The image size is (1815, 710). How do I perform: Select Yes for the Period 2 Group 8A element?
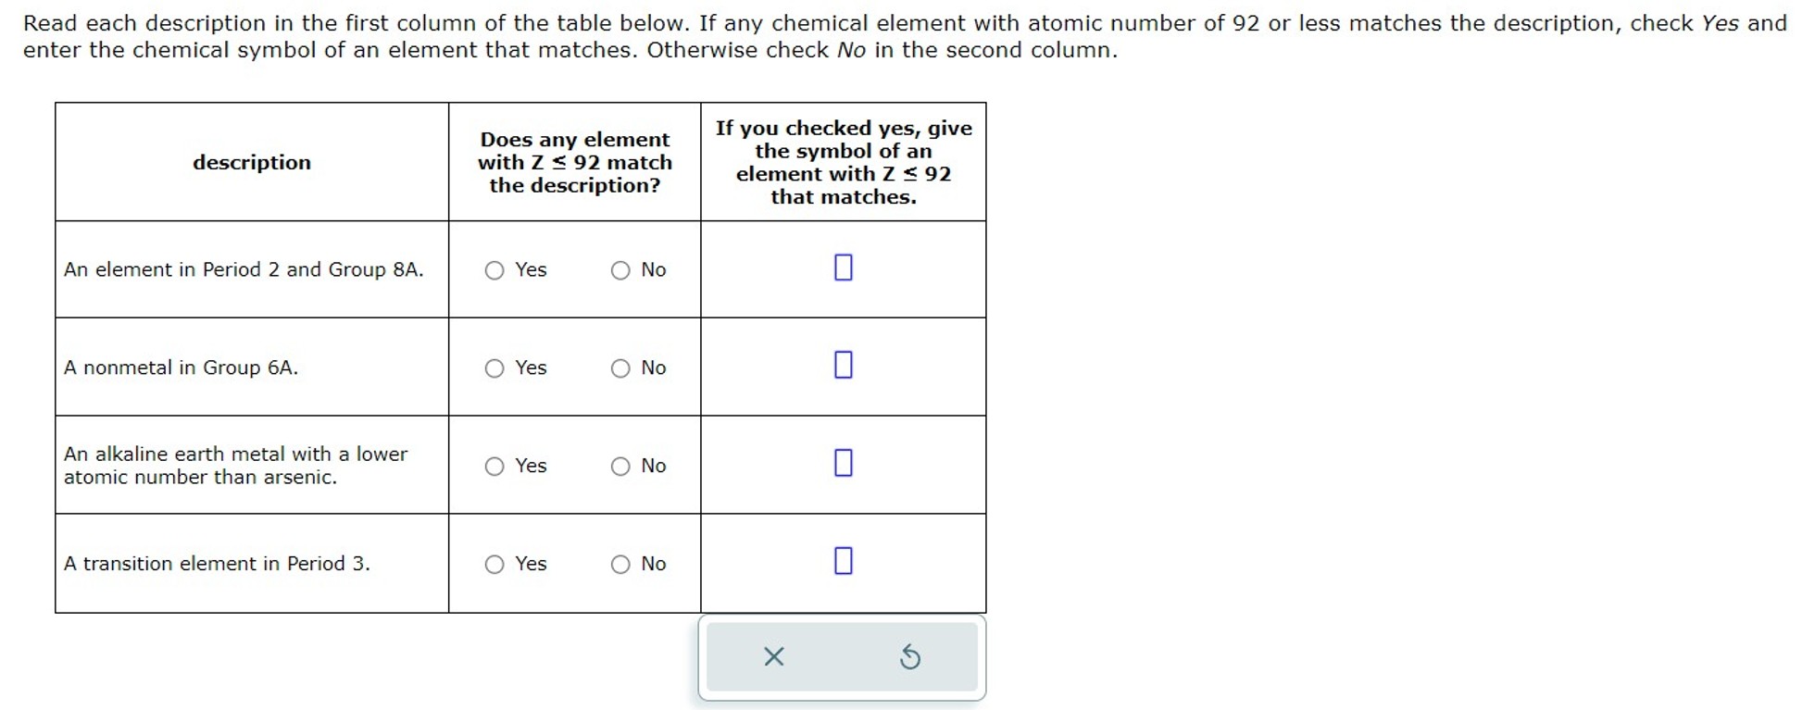[494, 270]
